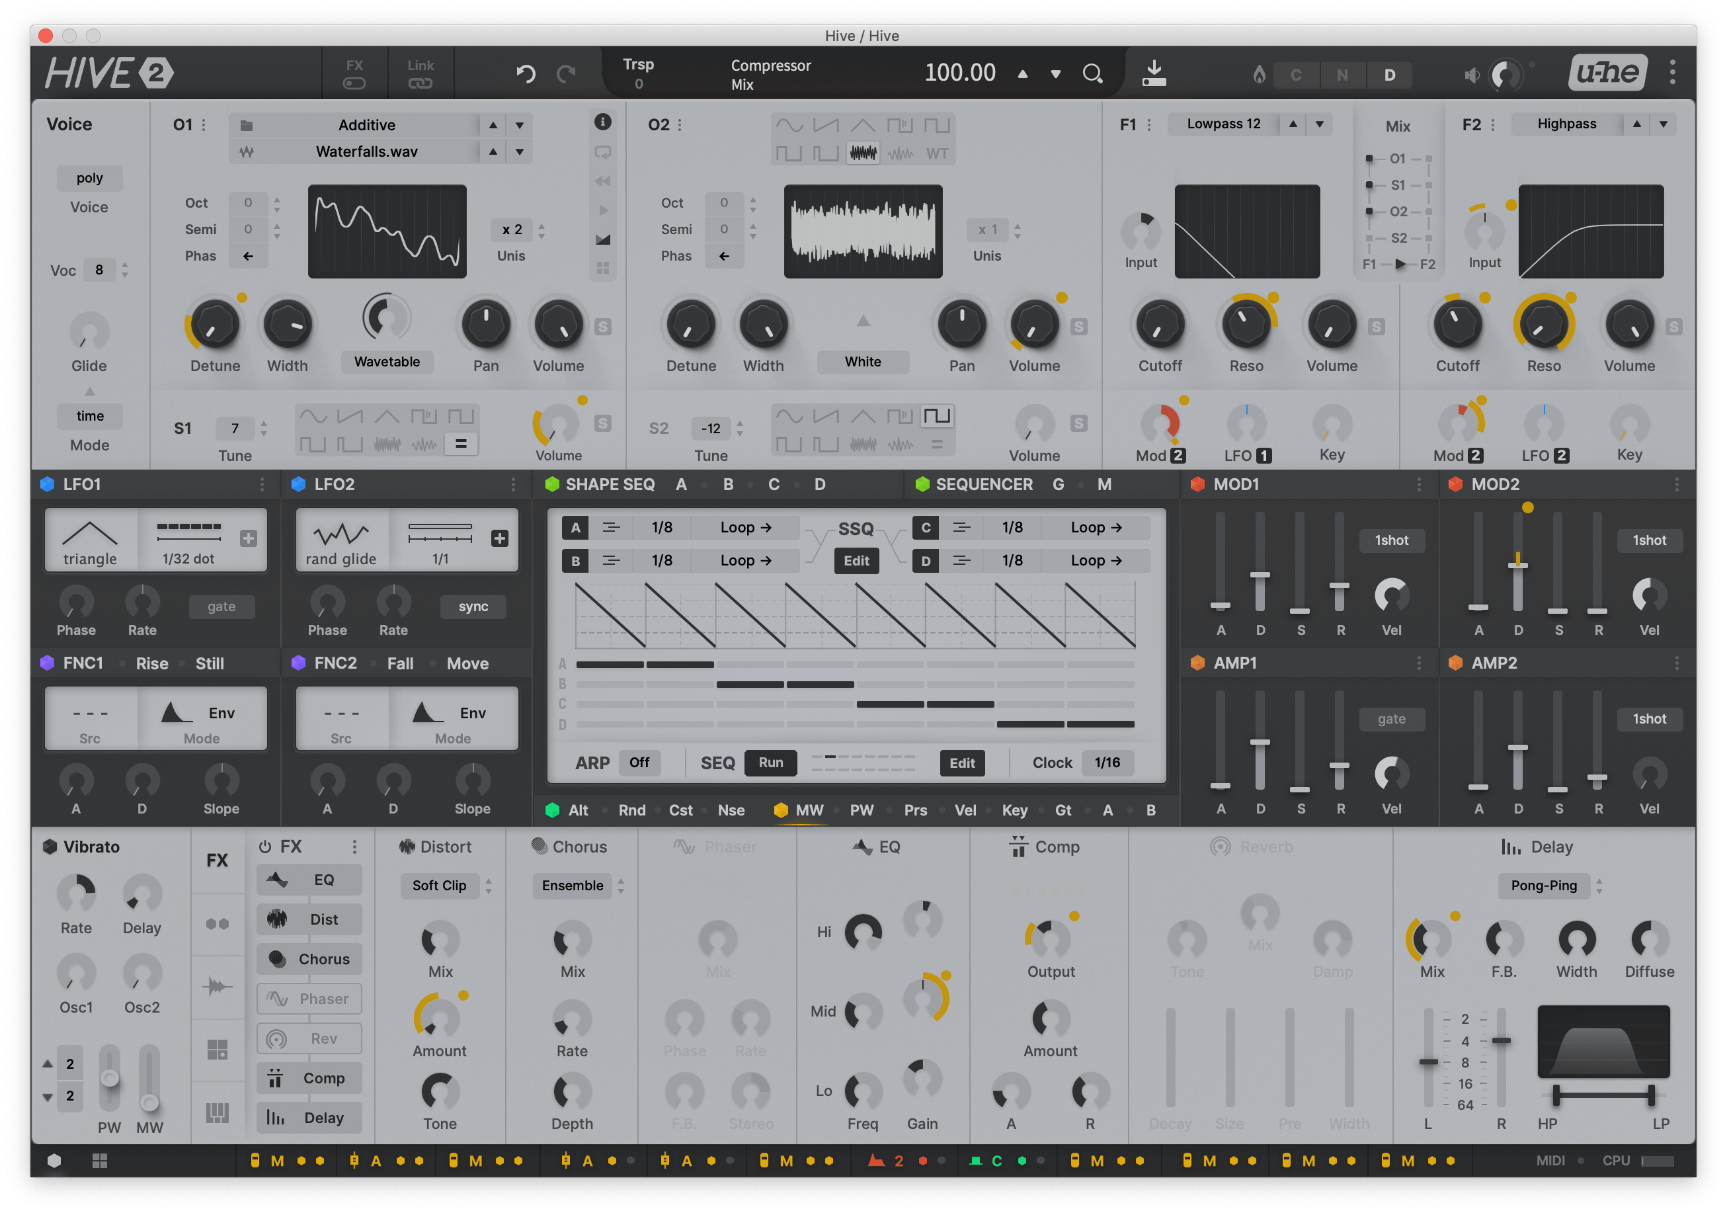
Task: Click the undo arrow icon
Action: (x=526, y=73)
